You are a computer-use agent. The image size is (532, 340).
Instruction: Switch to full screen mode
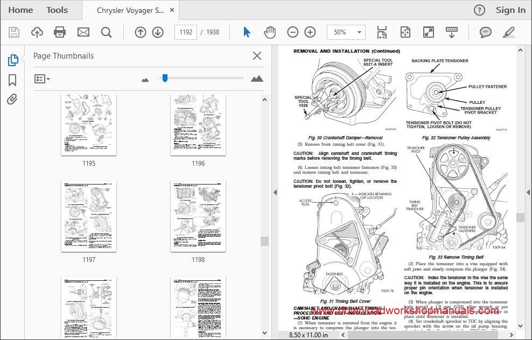click(429, 32)
